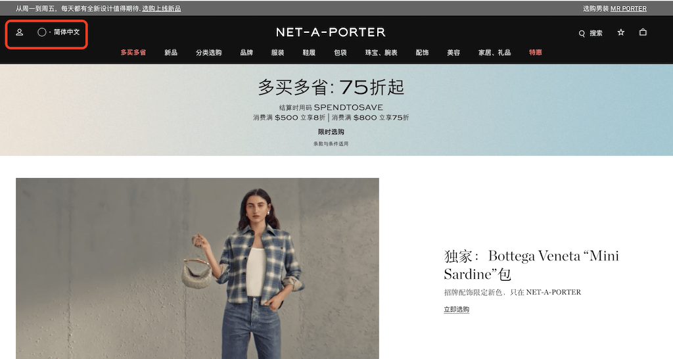Expand the 品牌 menu
Viewport: 673px width, 359px height.
coord(246,53)
